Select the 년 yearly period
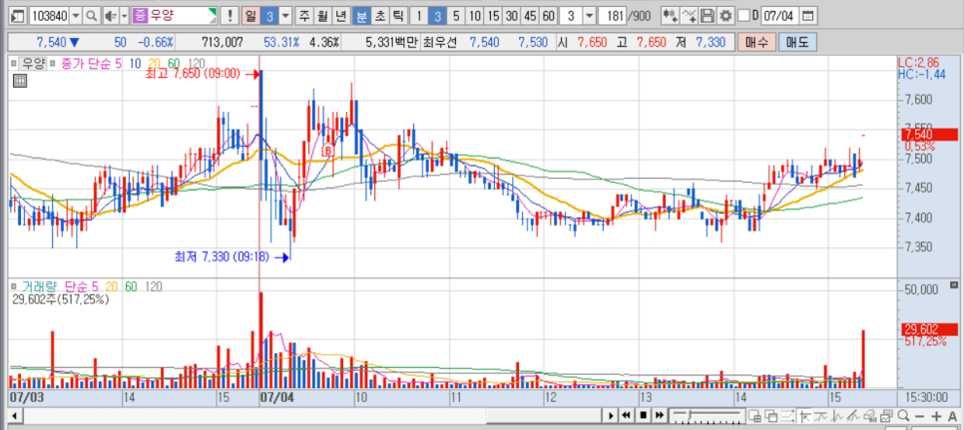This screenshot has height=430, width=964. point(340,15)
